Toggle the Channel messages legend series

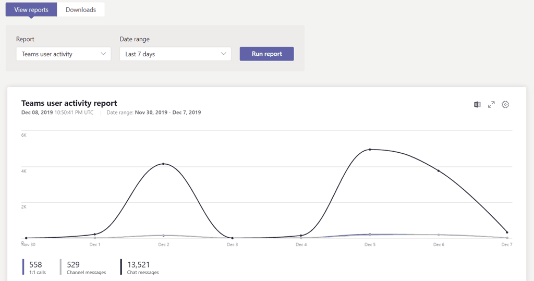tap(86, 267)
